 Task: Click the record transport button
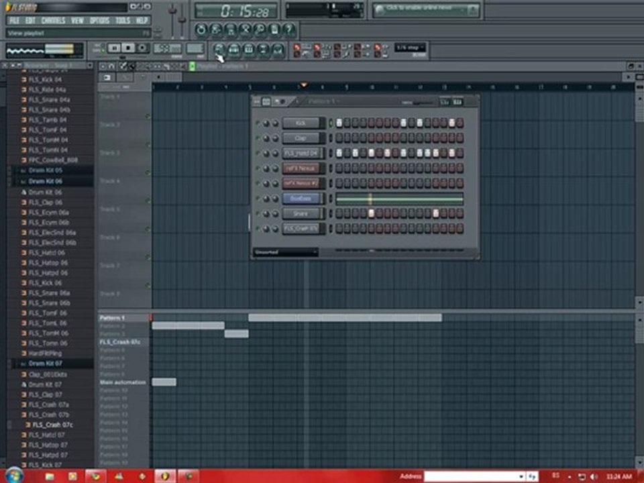click(142, 48)
